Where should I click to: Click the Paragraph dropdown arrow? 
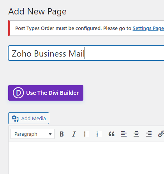click(x=50, y=134)
